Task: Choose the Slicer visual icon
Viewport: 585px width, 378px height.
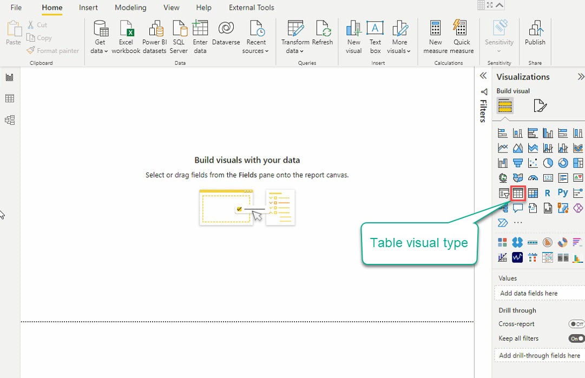Action: tap(503, 193)
